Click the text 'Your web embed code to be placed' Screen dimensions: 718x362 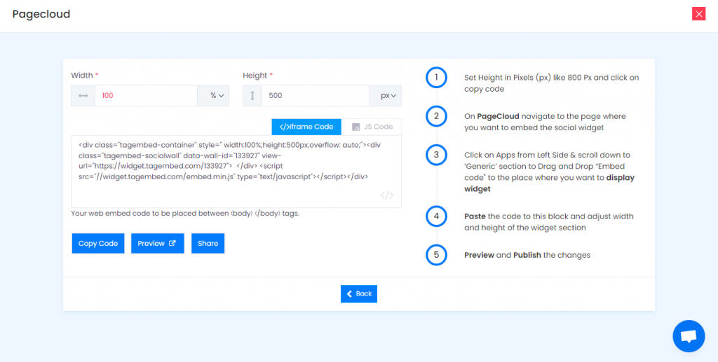185,214
